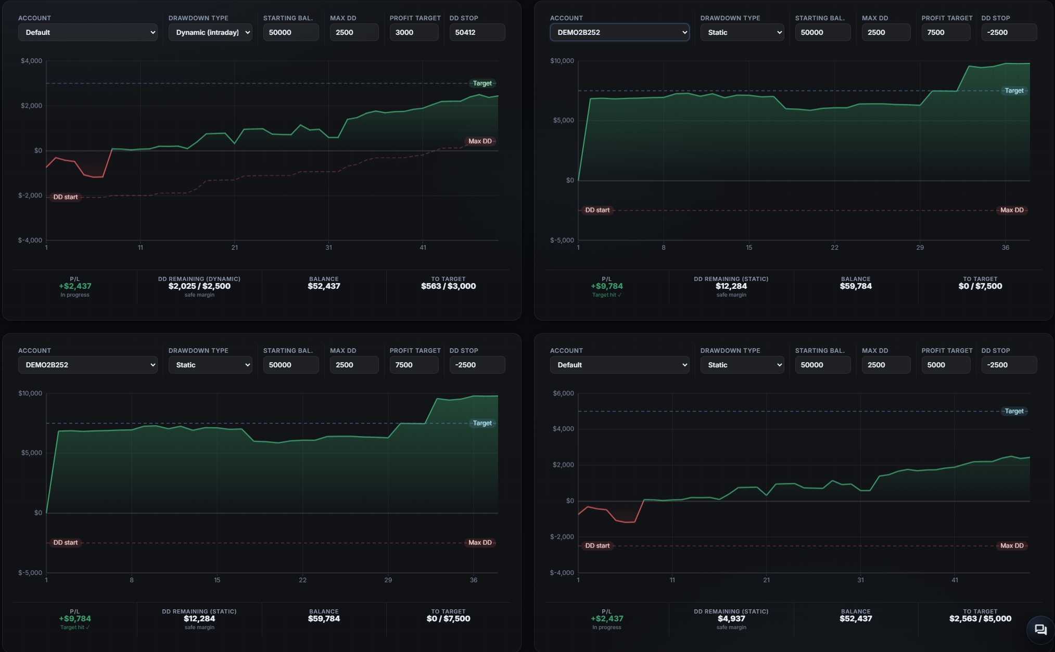Click Balance $52,437 in bottom-right panel

856,619
